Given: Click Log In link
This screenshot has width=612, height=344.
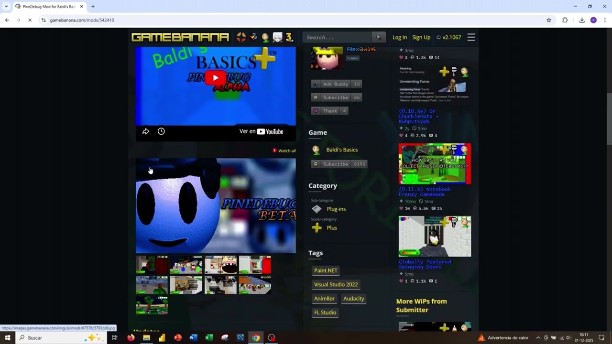Looking at the screenshot, I should 400,37.
